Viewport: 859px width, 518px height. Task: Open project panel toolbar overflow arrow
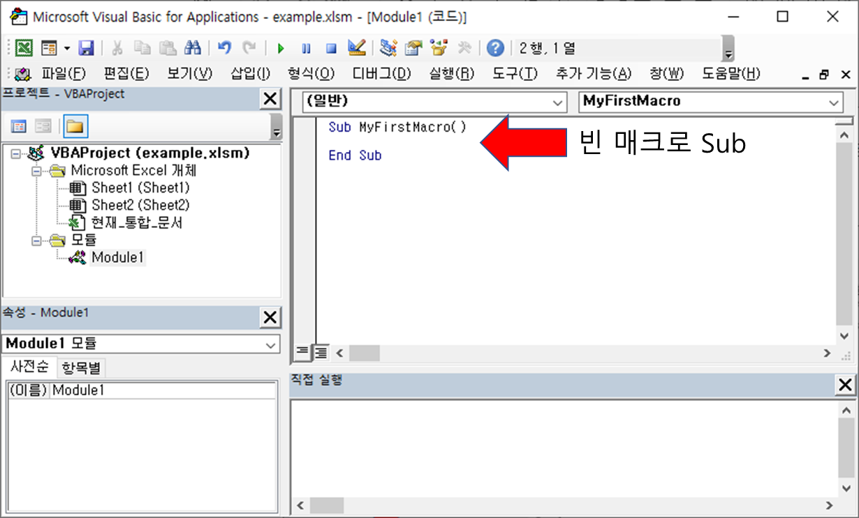pyautogui.click(x=276, y=128)
